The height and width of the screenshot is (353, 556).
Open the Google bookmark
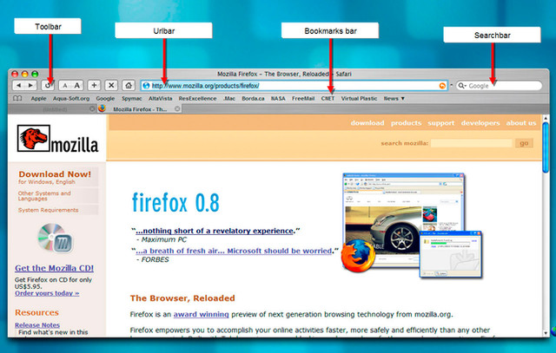105,98
